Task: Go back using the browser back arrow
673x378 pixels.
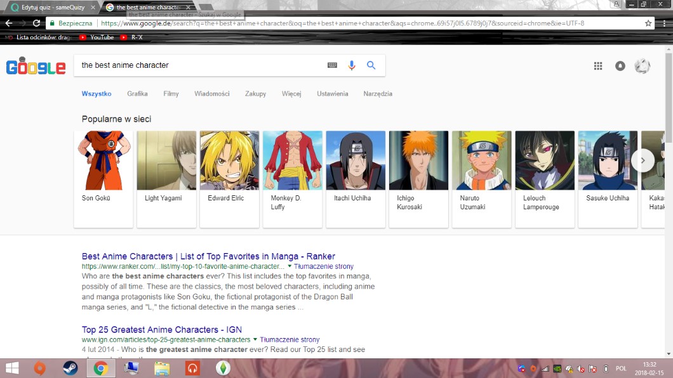Action: coord(9,23)
